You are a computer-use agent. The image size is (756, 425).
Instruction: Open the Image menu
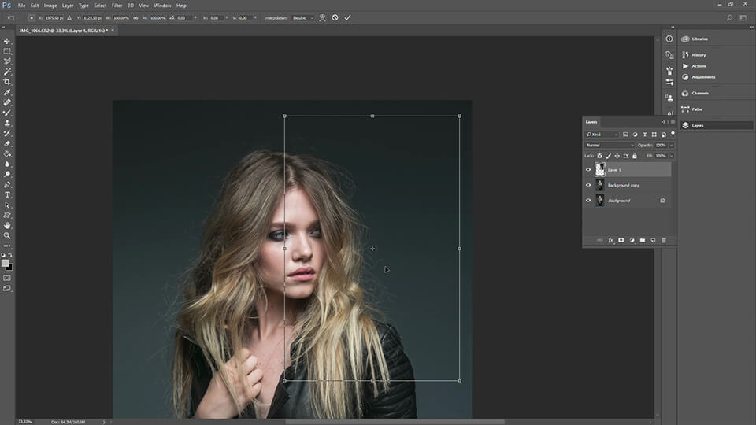(50, 6)
